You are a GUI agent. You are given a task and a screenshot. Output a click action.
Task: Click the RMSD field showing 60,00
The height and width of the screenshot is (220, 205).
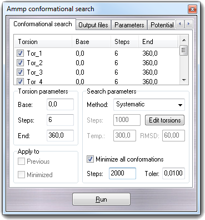point(173,135)
